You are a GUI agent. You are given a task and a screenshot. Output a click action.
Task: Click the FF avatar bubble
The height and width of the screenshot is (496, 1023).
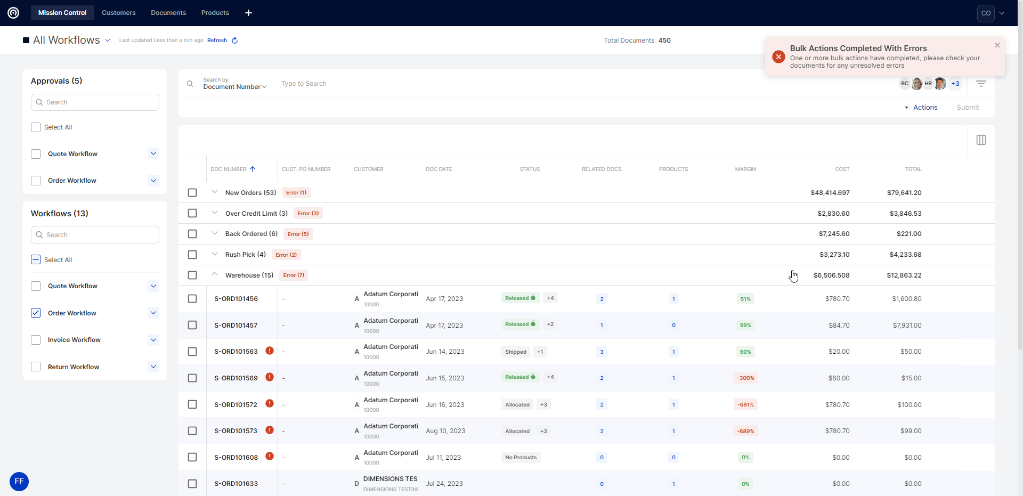pyautogui.click(x=19, y=482)
